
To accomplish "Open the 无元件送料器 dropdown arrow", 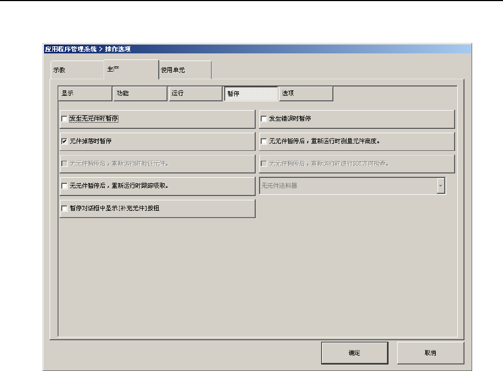I will 441,186.
